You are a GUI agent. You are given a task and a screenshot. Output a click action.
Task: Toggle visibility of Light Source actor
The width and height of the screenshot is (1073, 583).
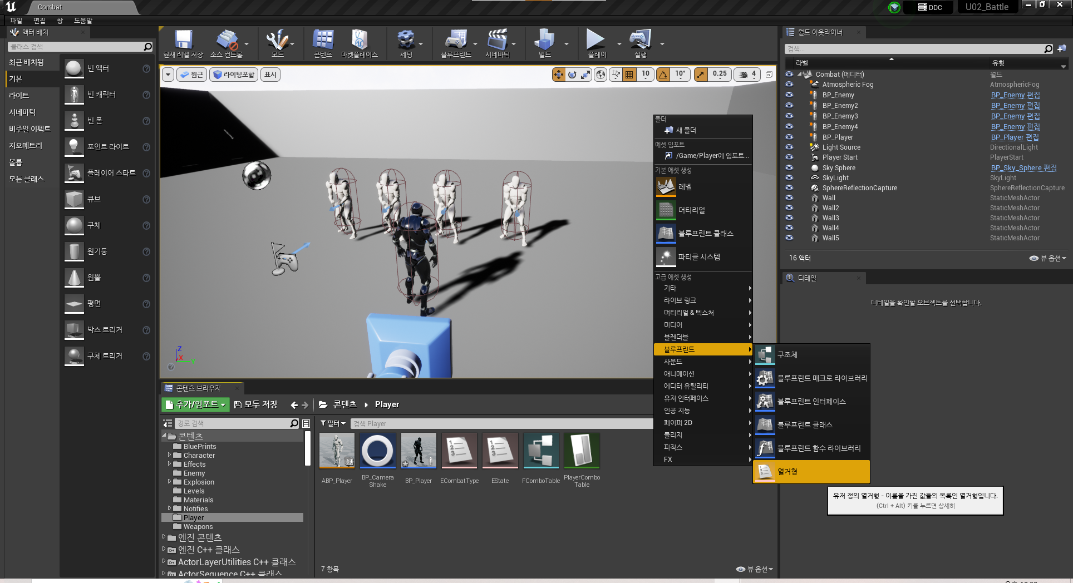point(789,147)
